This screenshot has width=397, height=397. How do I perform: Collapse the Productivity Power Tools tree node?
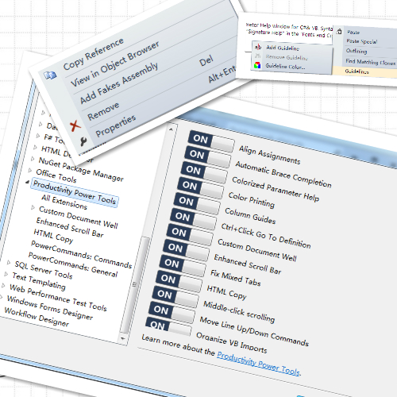pos(28,182)
